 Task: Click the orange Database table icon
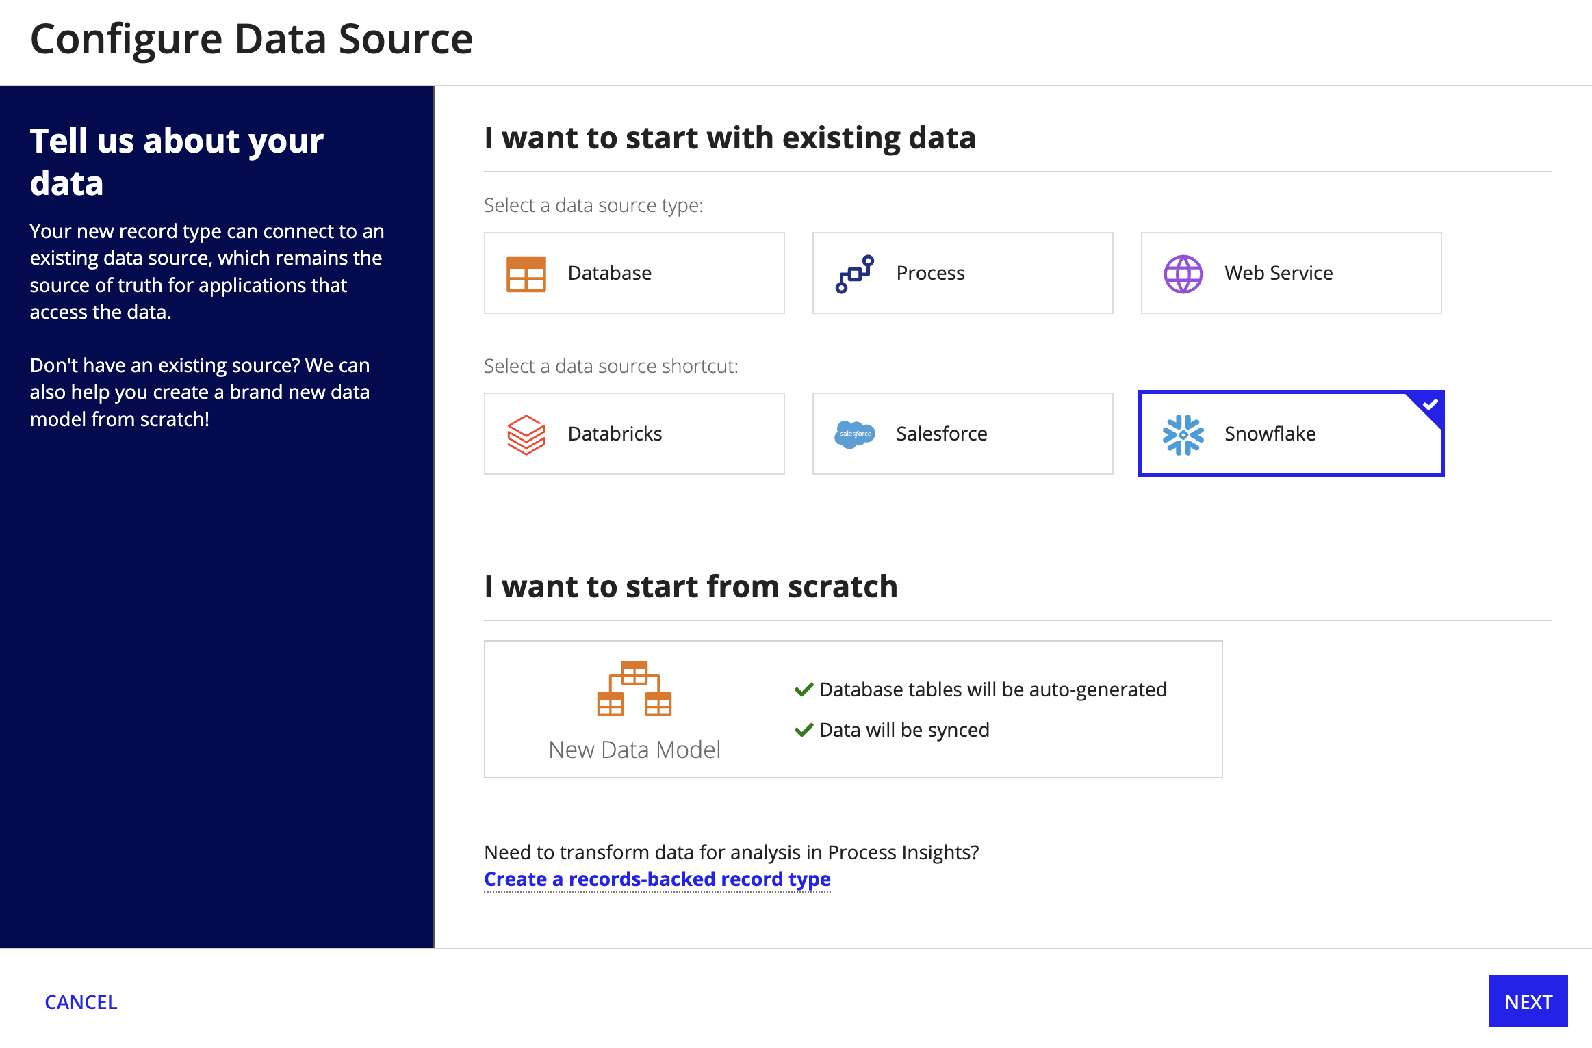pyautogui.click(x=526, y=274)
